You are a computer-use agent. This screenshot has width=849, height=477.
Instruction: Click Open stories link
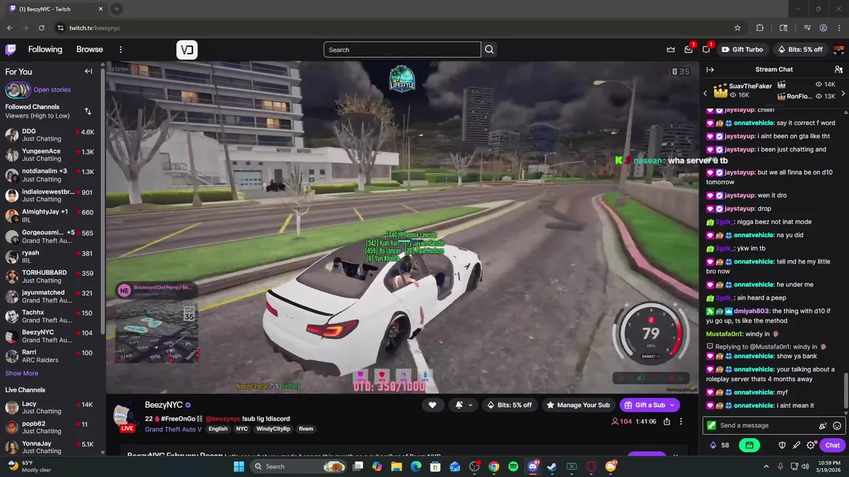coord(52,90)
